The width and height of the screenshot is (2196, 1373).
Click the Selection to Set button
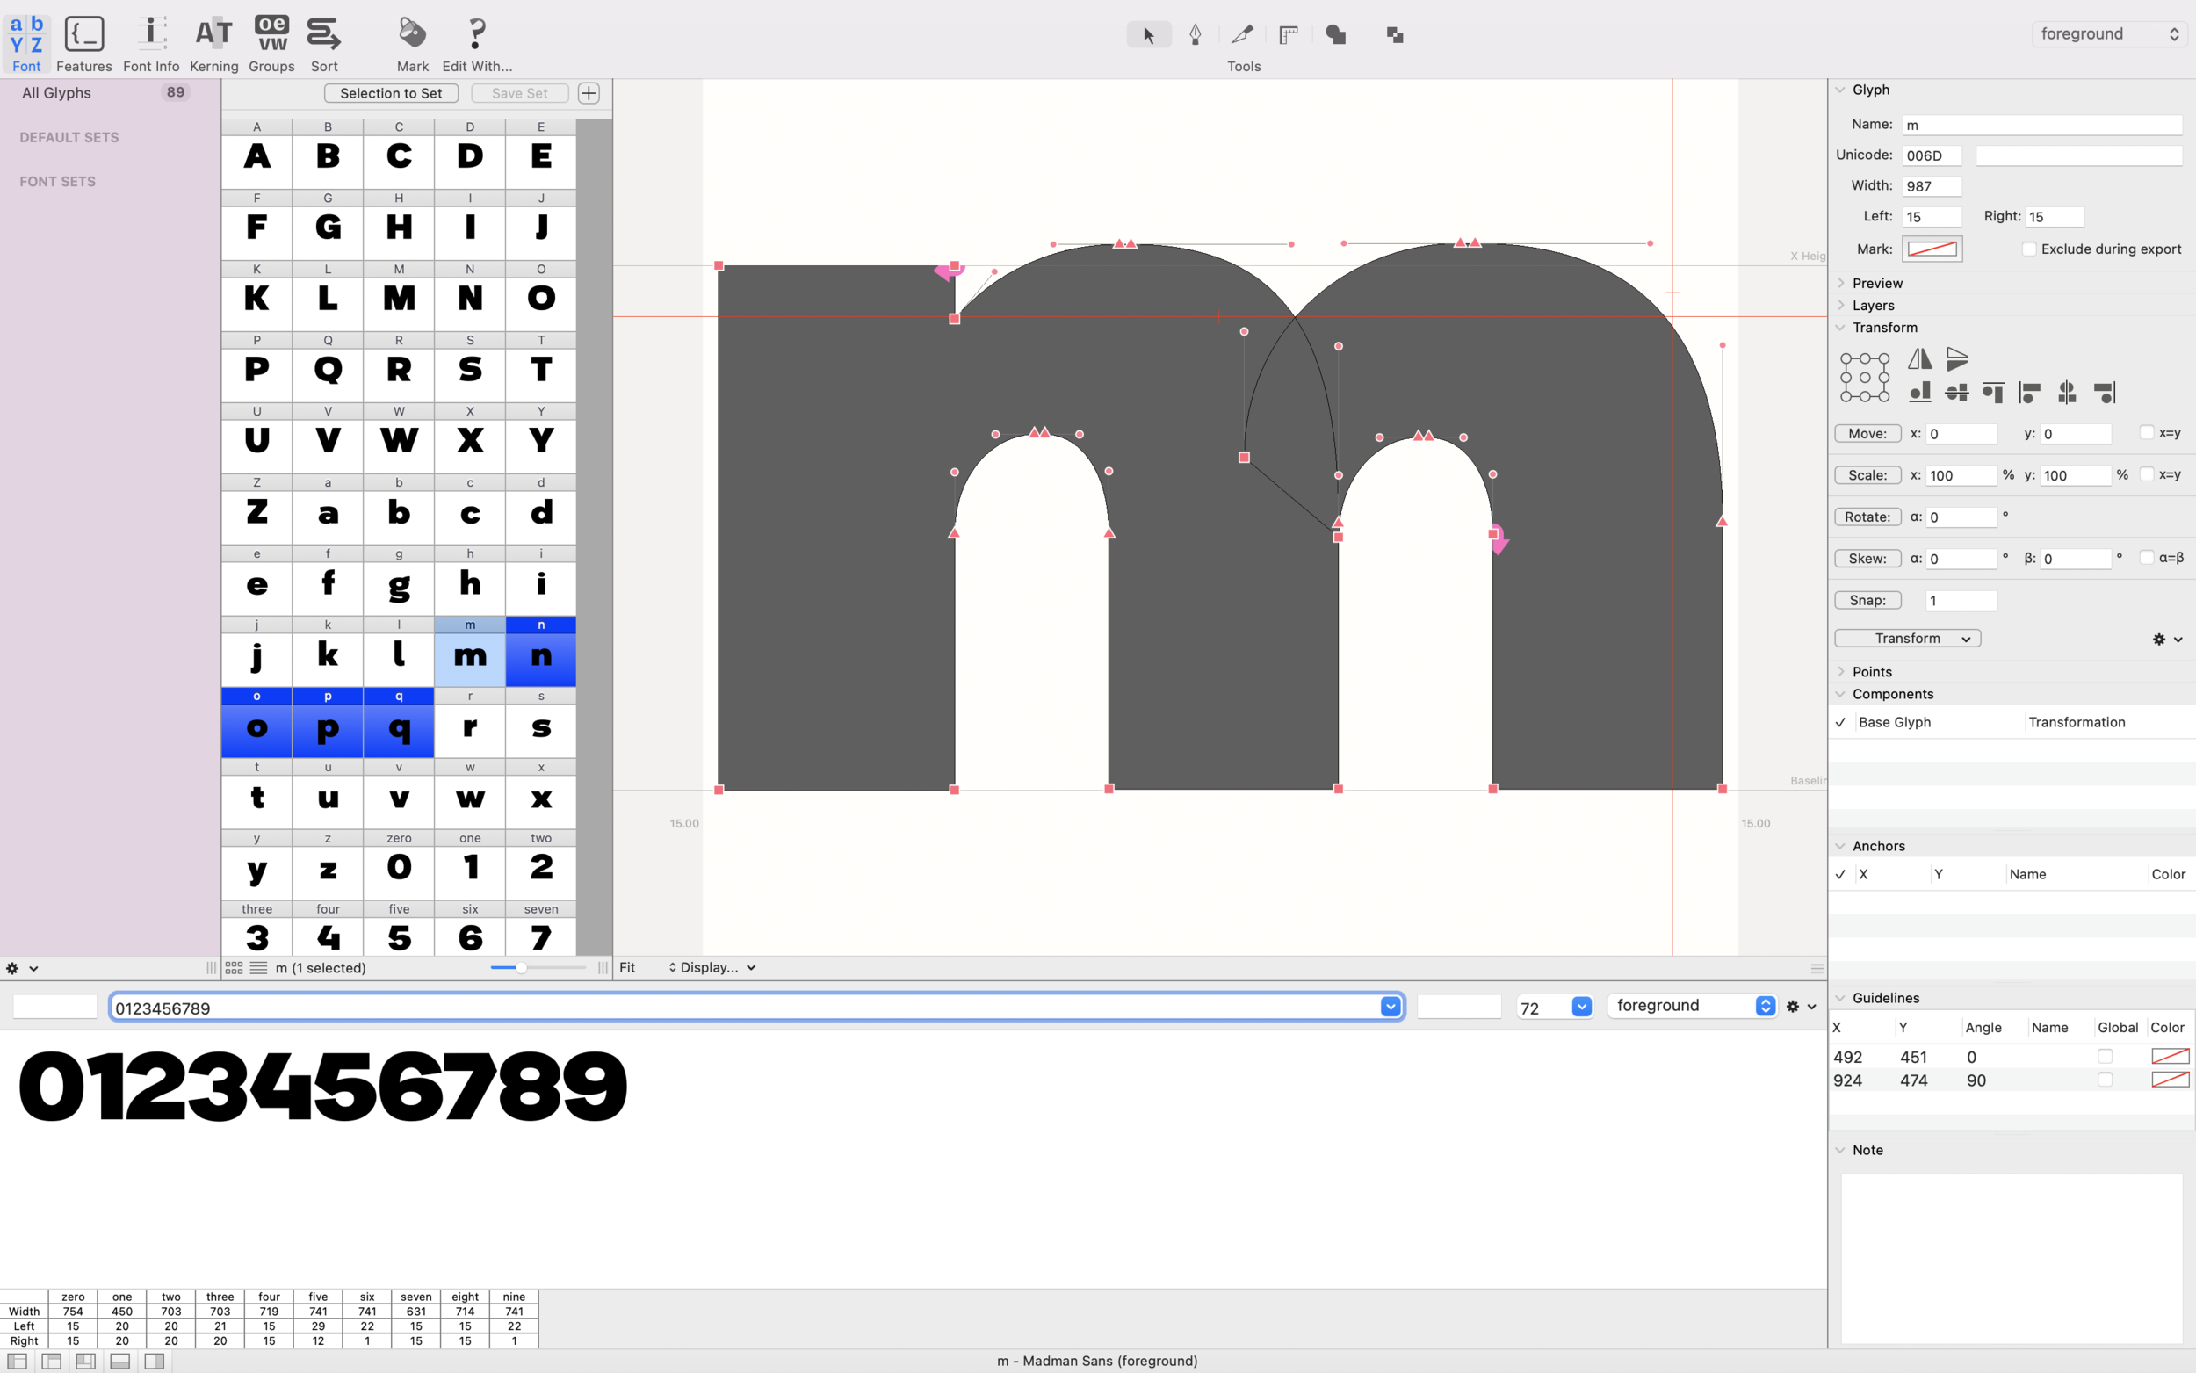click(x=390, y=92)
